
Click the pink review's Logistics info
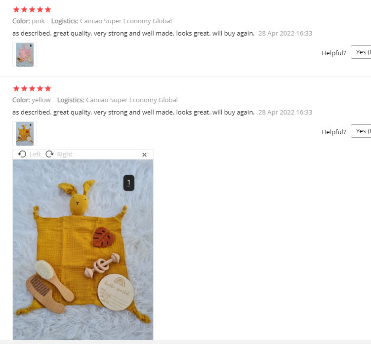[x=112, y=21]
